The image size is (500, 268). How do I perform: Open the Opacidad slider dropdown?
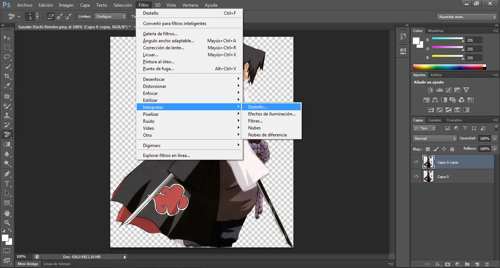(495, 139)
